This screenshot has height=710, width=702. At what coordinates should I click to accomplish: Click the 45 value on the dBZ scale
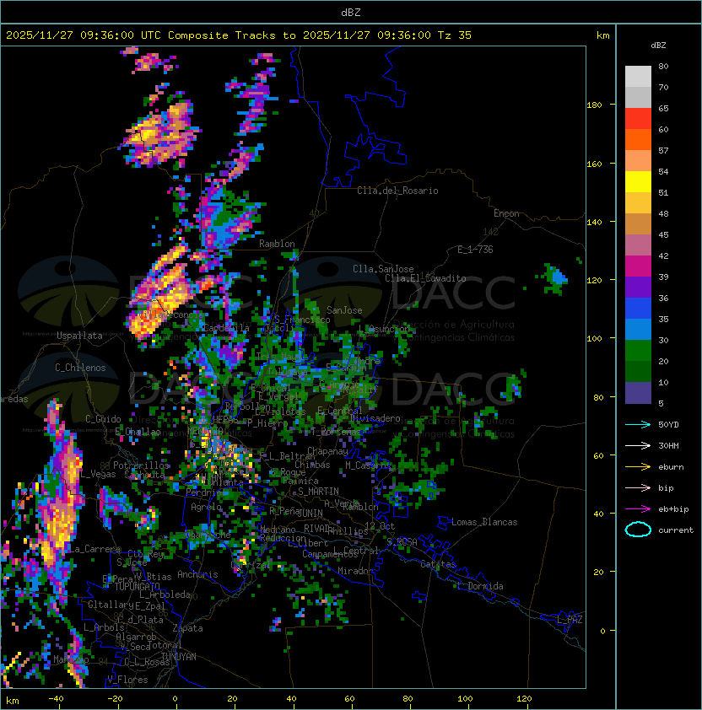(663, 234)
